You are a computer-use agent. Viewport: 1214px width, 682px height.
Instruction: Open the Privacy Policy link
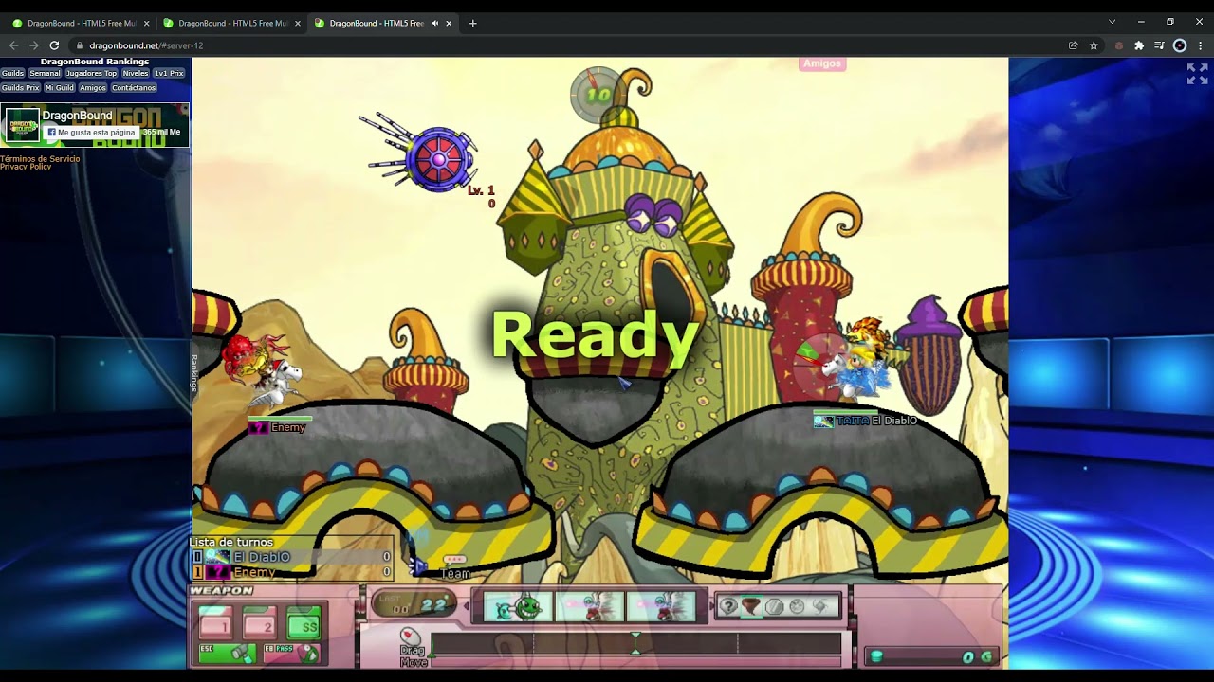coord(26,167)
